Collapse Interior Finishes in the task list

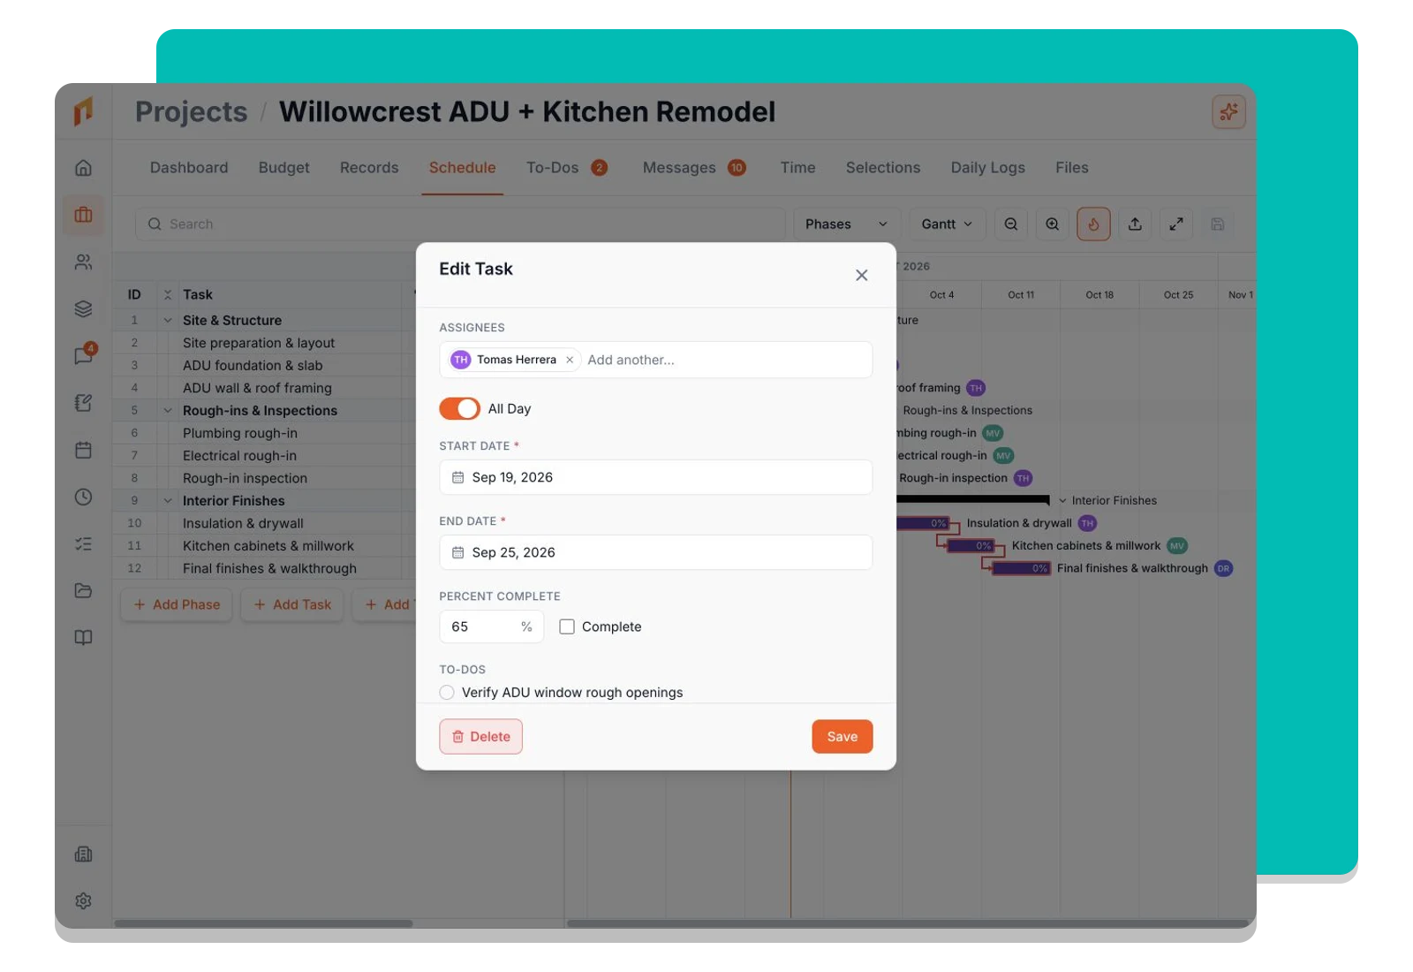click(x=168, y=500)
